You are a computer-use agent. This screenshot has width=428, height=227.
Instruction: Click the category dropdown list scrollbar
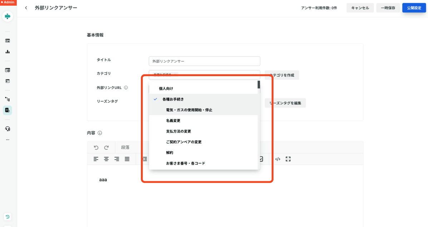(x=259, y=85)
